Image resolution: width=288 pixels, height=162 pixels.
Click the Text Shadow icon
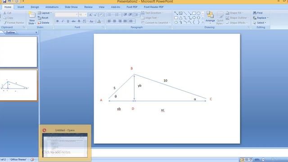(79, 21)
